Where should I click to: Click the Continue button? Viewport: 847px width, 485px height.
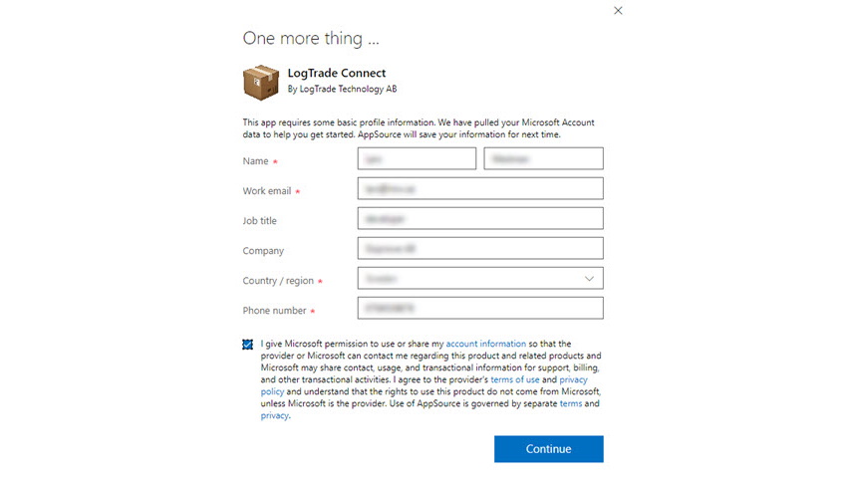pyautogui.click(x=548, y=449)
